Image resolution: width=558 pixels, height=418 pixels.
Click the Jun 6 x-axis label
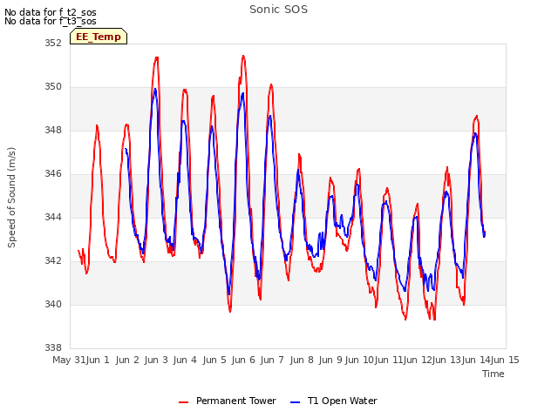pos(243,360)
